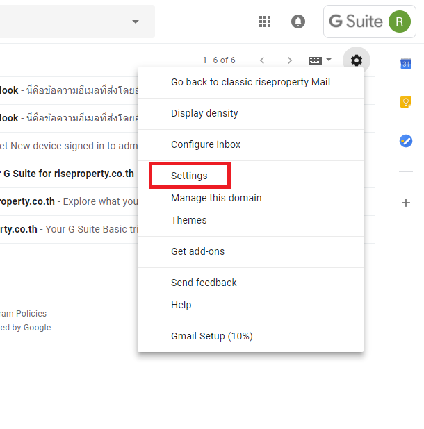
Task: Open the keyboard input tools dropdown
Action: point(320,60)
